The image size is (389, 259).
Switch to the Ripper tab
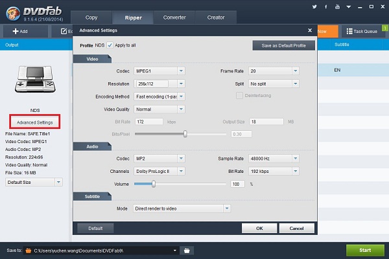tap(133, 17)
